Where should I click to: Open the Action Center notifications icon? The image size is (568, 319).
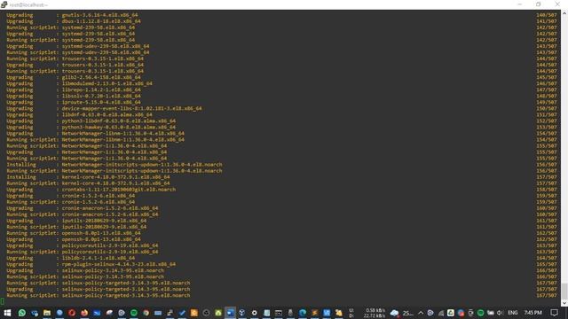pos(554,313)
